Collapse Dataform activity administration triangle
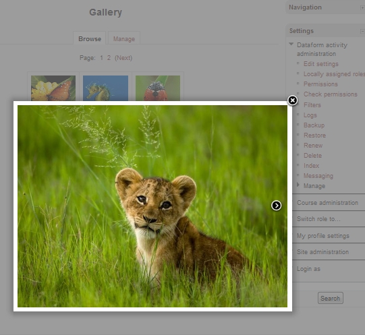This screenshot has height=335, width=365. point(291,44)
